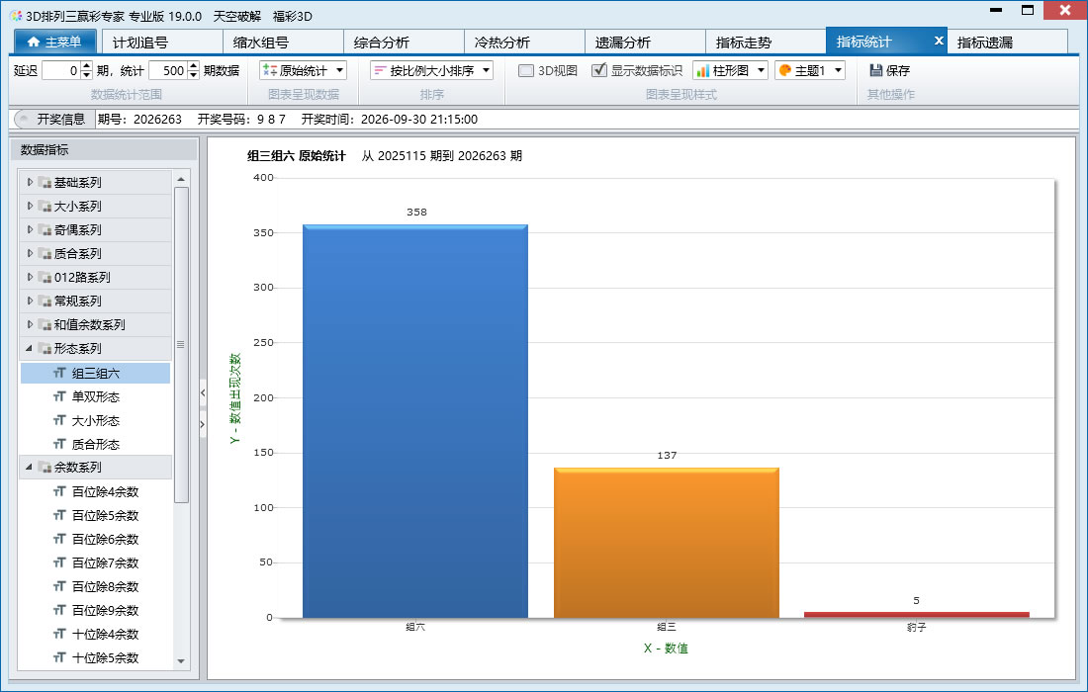This screenshot has height=692, width=1088.
Task: Click the 百位除4余数 indicator icon
Action: (x=59, y=491)
